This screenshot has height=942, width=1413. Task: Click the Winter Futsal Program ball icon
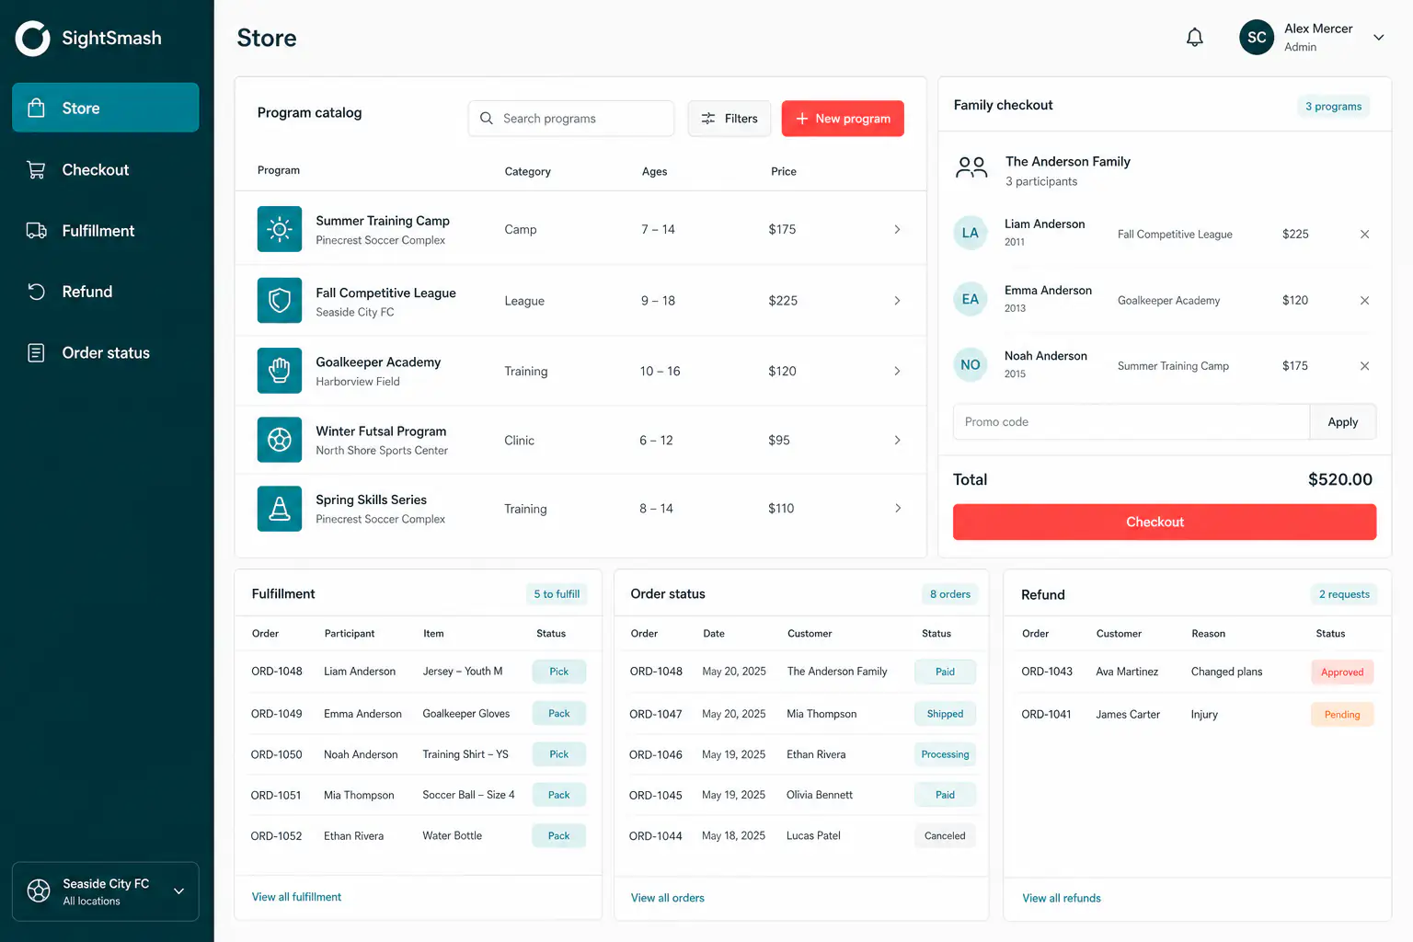tap(280, 440)
